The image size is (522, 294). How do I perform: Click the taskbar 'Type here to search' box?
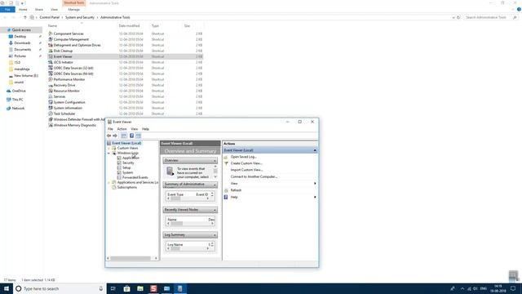tap(59, 288)
